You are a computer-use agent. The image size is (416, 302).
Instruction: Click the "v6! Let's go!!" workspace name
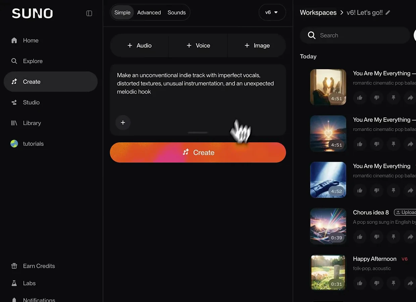click(x=365, y=12)
